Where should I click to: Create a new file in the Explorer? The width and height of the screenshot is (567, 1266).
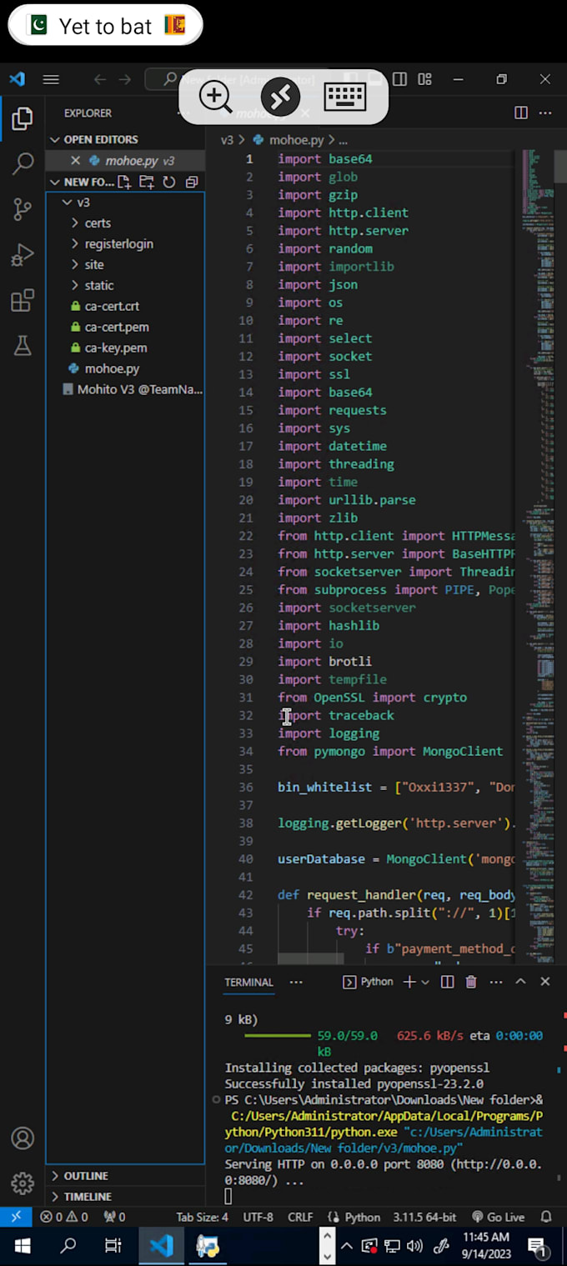click(123, 182)
